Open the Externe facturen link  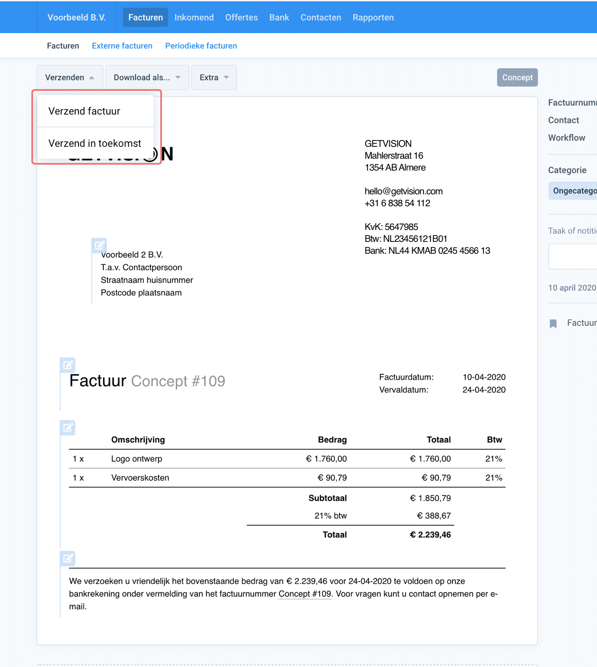click(x=122, y=46)
